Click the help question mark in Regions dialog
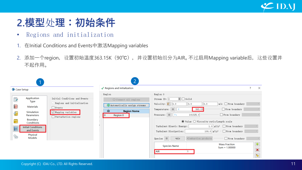This screenshot has height=170, width=302. coord(250,88)
